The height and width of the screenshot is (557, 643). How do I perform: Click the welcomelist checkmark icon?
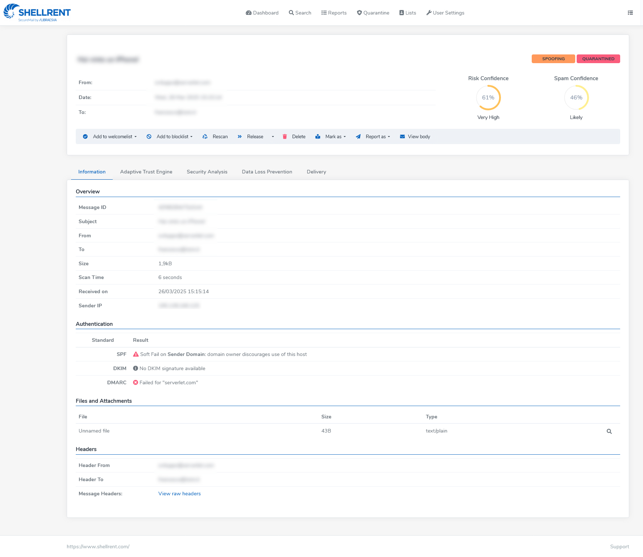tap(85, 137)
